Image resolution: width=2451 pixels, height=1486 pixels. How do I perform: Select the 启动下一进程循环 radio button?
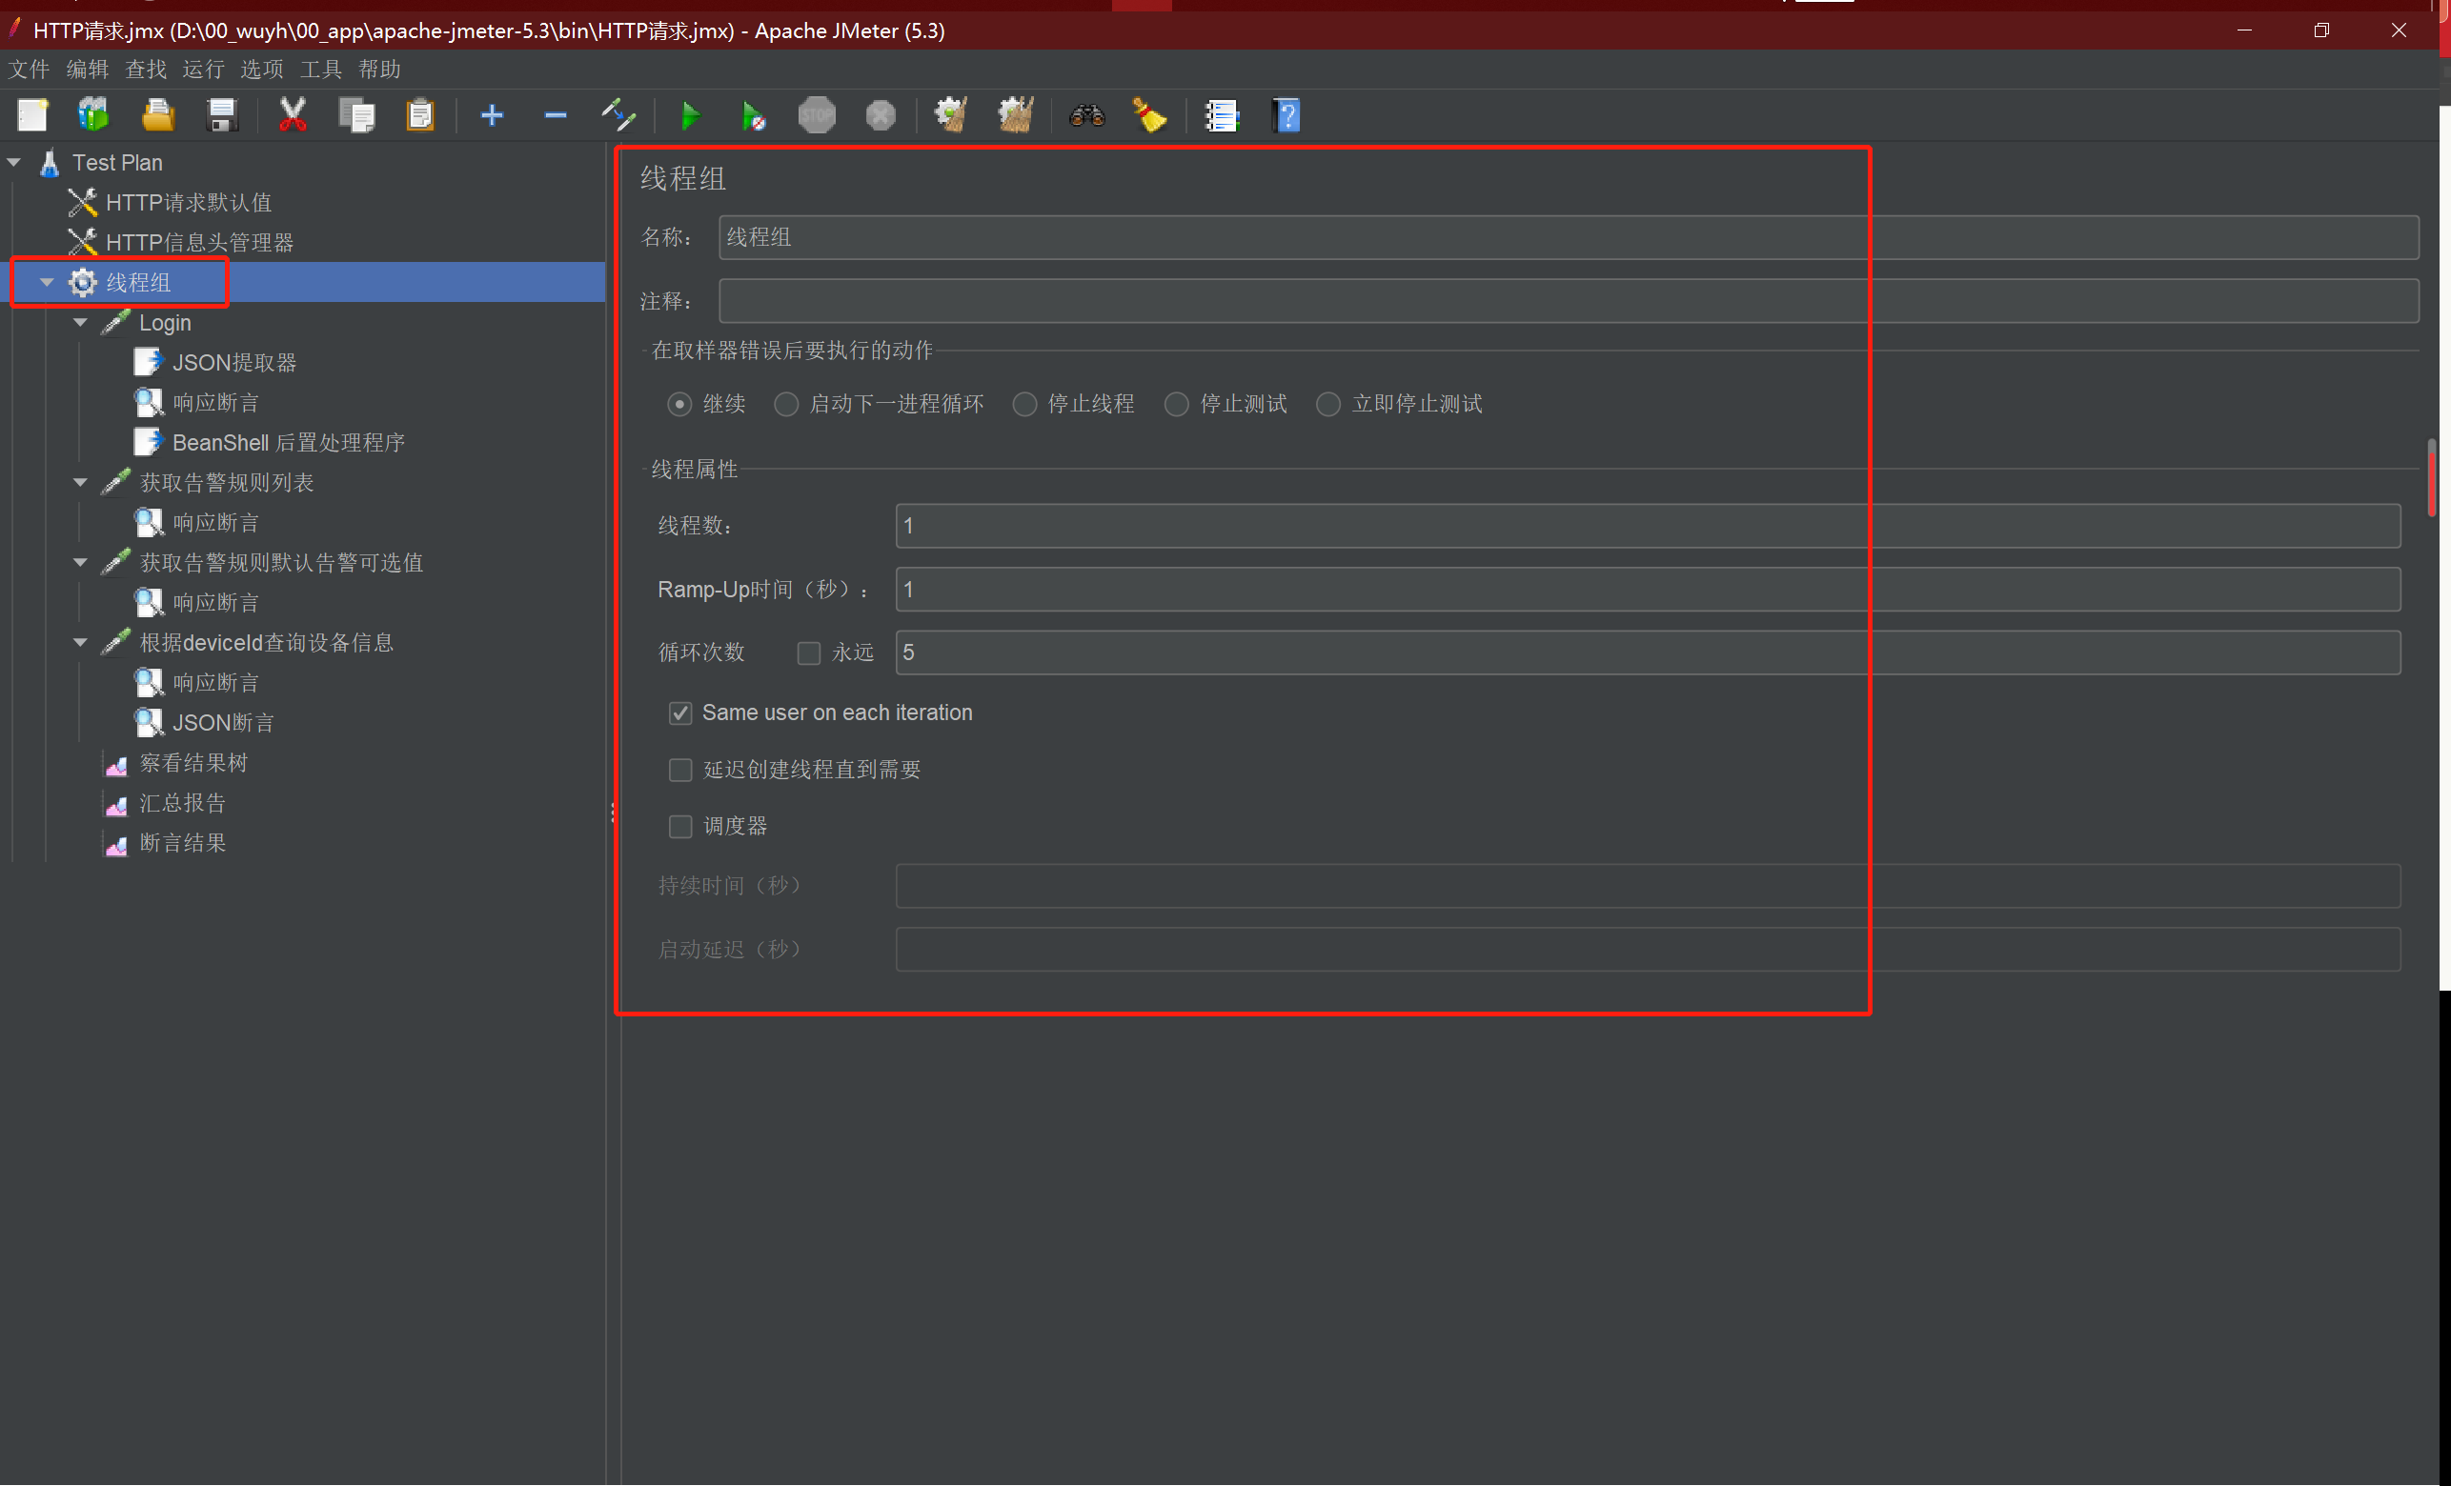coord(786,405)
